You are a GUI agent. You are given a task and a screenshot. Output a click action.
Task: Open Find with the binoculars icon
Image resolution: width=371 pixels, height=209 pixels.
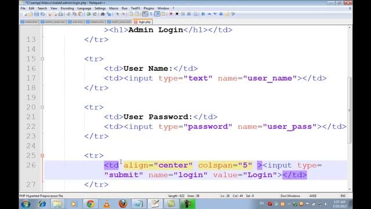point(103,14)
